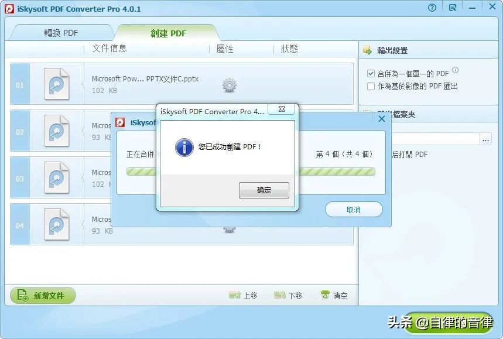Click the 文件信息 column header
The image size is (503, 339).
(110, 49)
